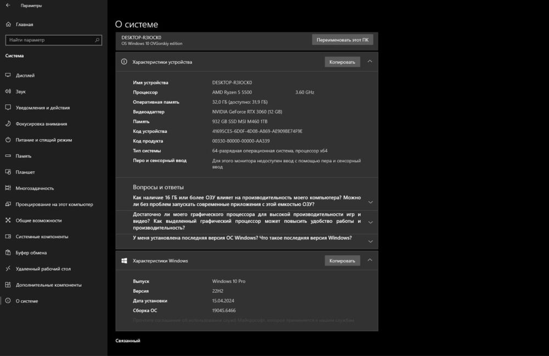Viewport: 549px width, 356px height.
Task: Copy Windows specifications with Копировать
Action: click(342, 261)
